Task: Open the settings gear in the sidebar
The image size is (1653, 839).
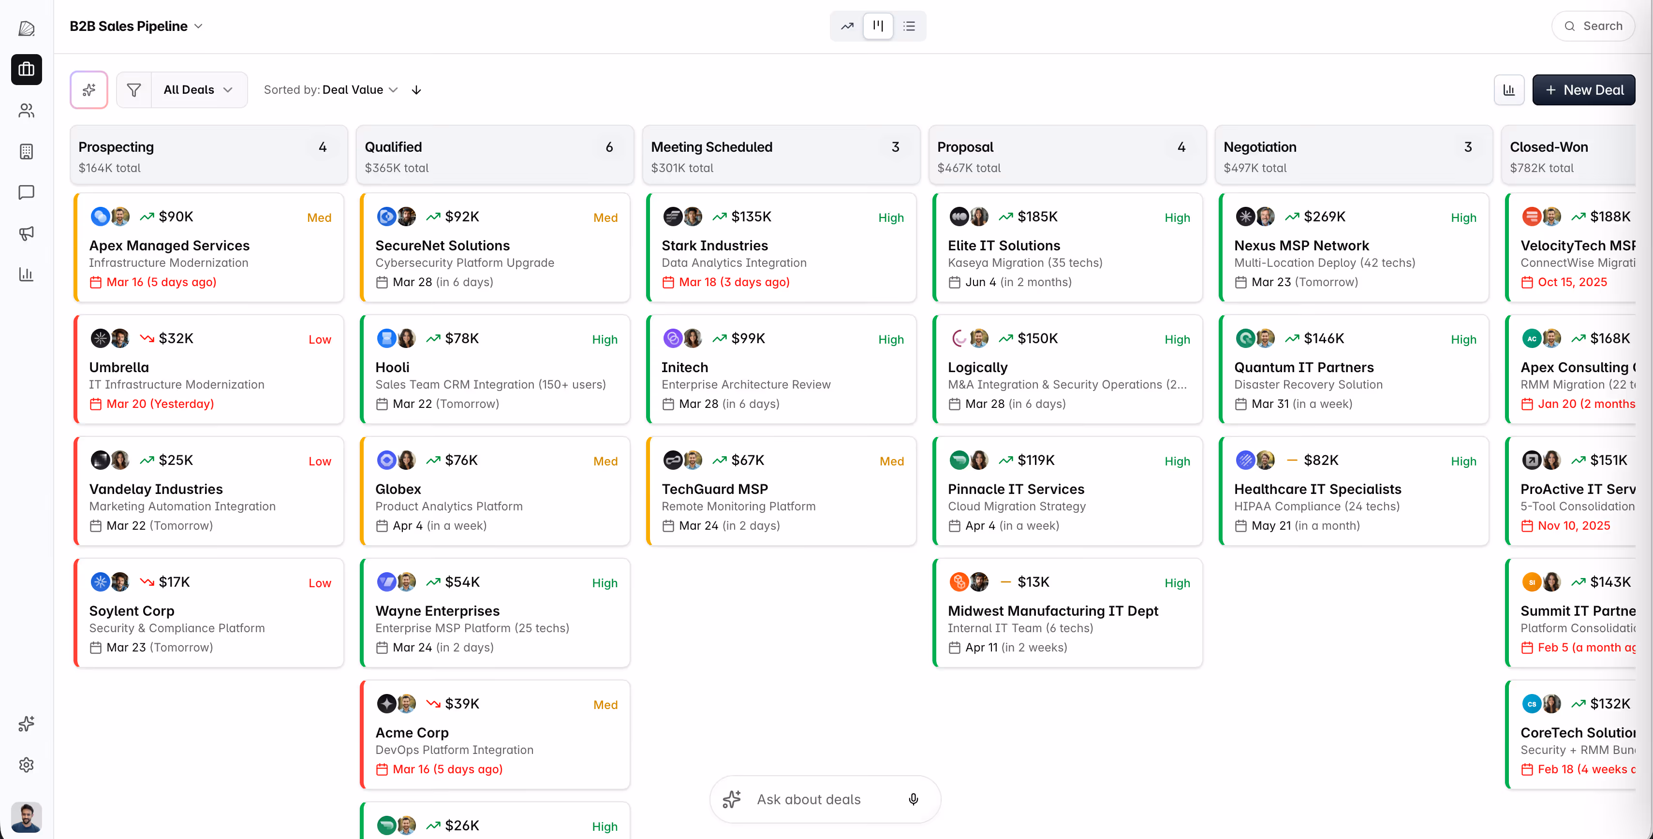Action: [x=26, y=765]
